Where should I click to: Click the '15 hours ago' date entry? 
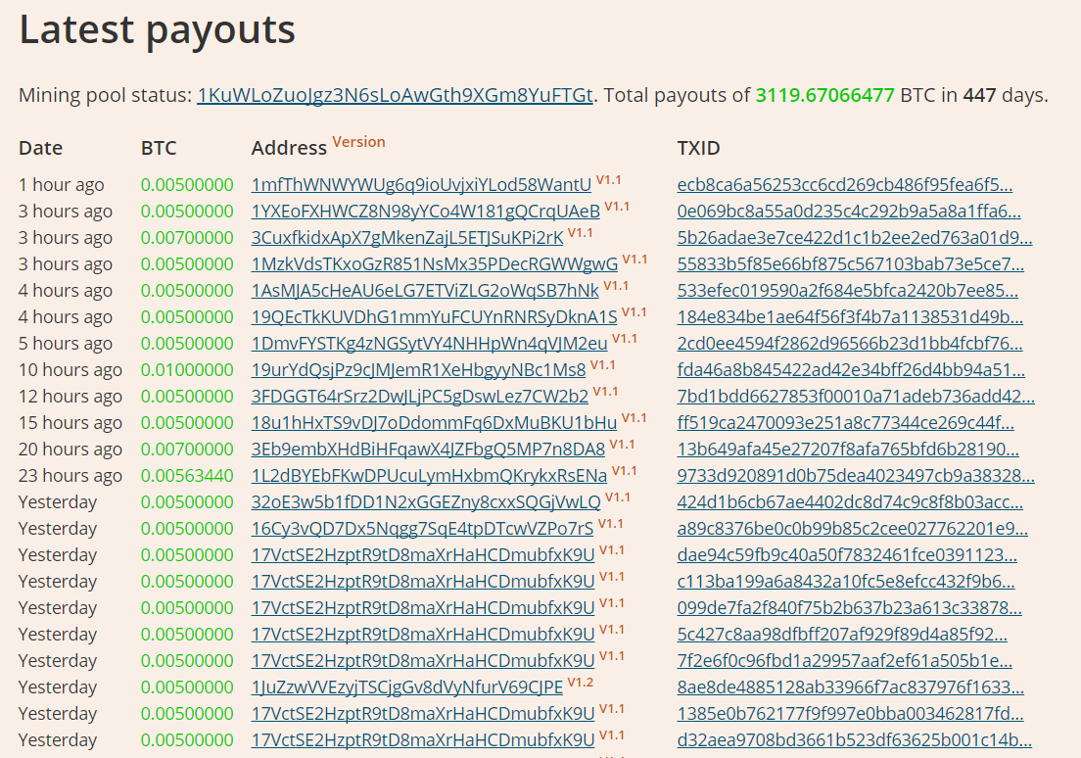(x=70, y=423)
